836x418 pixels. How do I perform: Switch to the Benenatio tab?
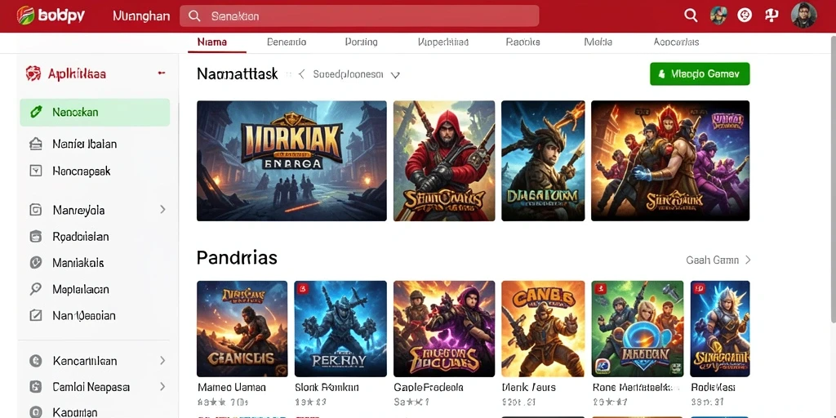(x=287, y=42)
